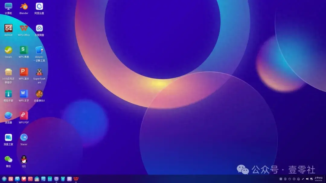Click the red heart taskbar icon
The height and width of the screenshot is (183, 326).
pyautogui.click(x=24, y=179)
